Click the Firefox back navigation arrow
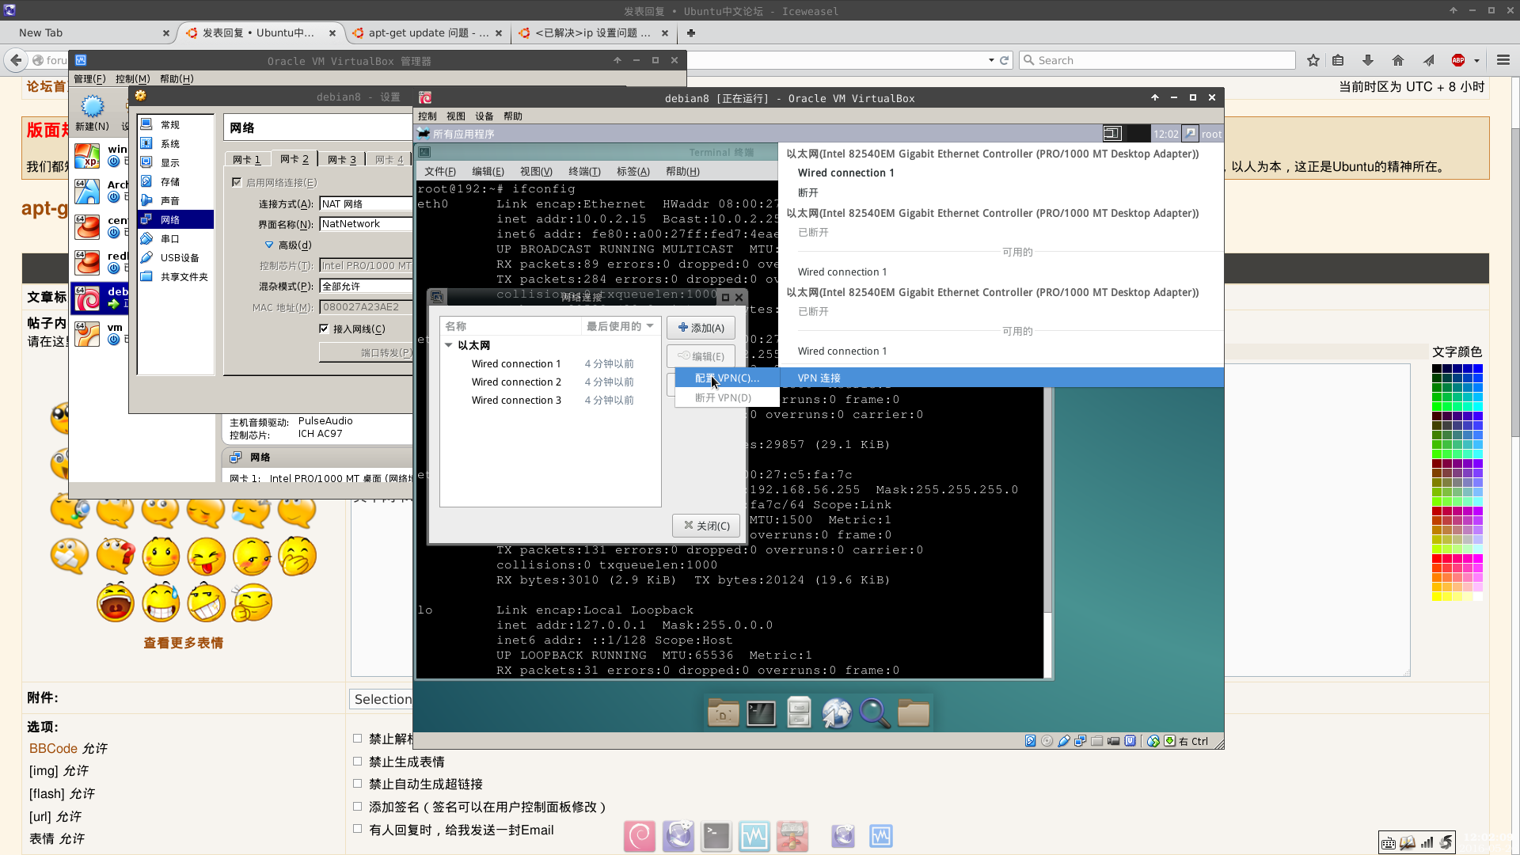 pyautogui.click(x=16, y=60)
